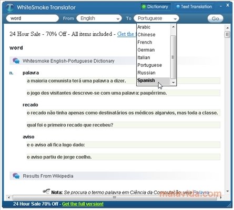Open the From language English dropdown
234x210 pixels.
coord(99,18)
